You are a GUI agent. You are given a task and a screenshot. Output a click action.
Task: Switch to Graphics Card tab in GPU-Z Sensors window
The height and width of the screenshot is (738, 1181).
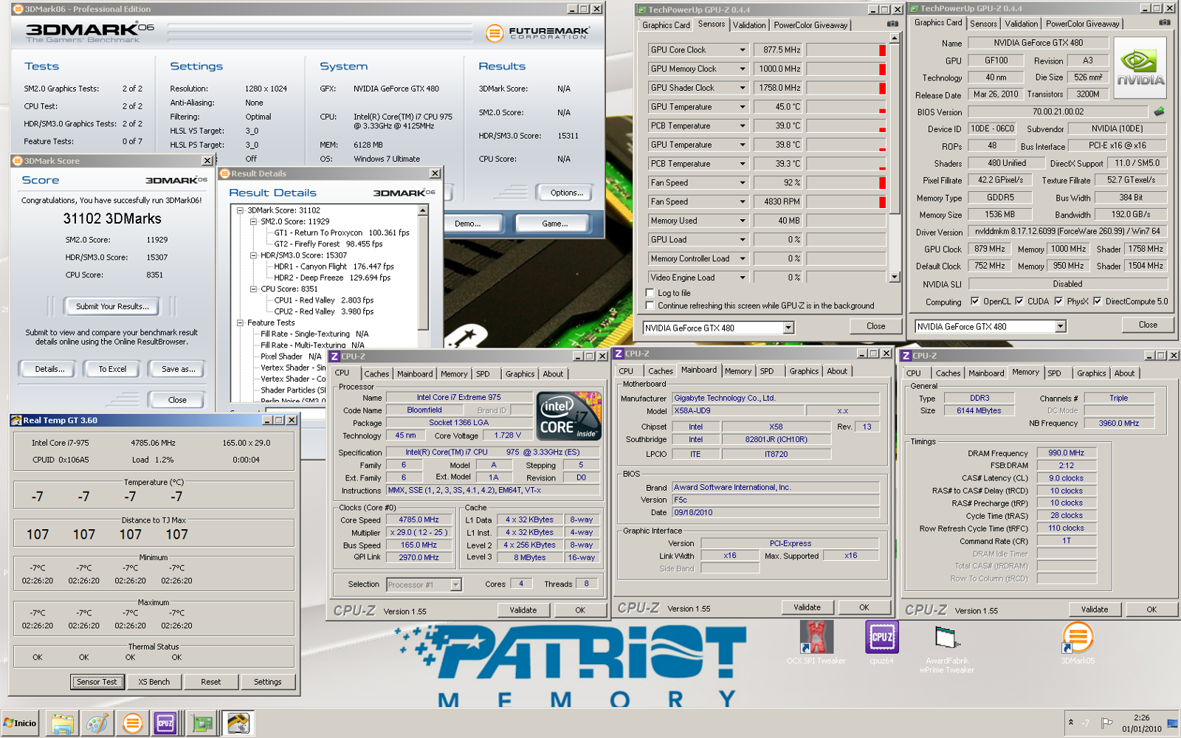666,25
